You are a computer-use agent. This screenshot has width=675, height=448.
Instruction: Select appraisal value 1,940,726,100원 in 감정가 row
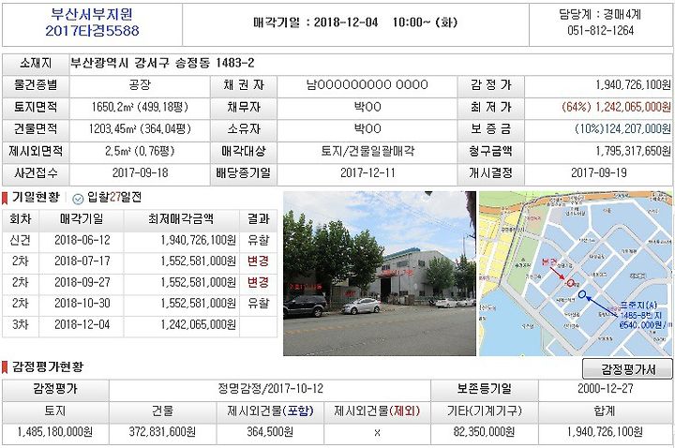pyautogui.click(x=633, y=84)
